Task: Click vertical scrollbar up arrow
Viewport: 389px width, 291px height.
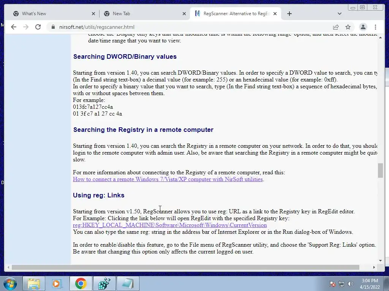Action: click(381, 38)
